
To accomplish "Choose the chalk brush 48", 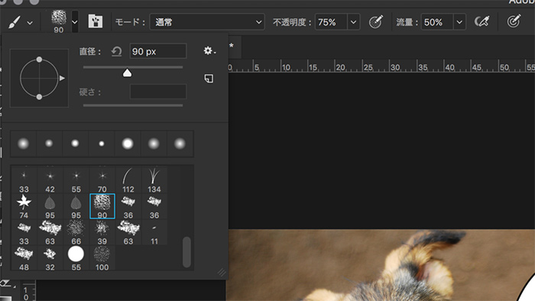I will point(24,259).
